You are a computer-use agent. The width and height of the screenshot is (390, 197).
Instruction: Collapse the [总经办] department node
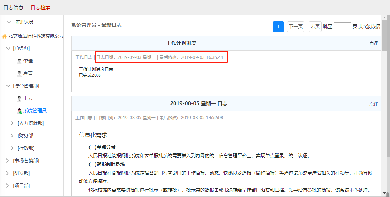point(8,49)
